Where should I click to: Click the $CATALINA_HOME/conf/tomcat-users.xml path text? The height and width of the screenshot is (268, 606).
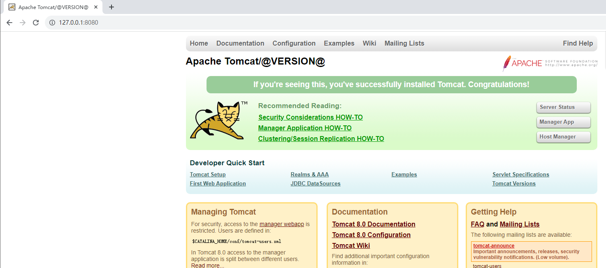[237, 241]
